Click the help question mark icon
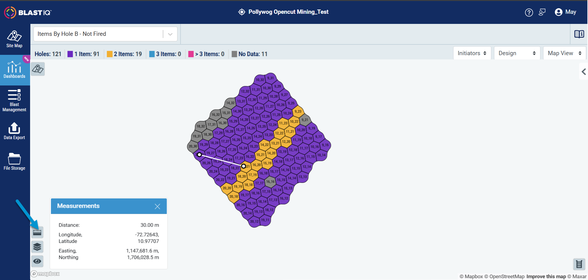 click(529, 12)
